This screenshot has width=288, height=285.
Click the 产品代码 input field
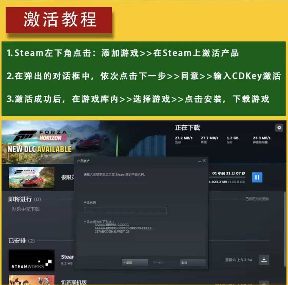point(125,210)
